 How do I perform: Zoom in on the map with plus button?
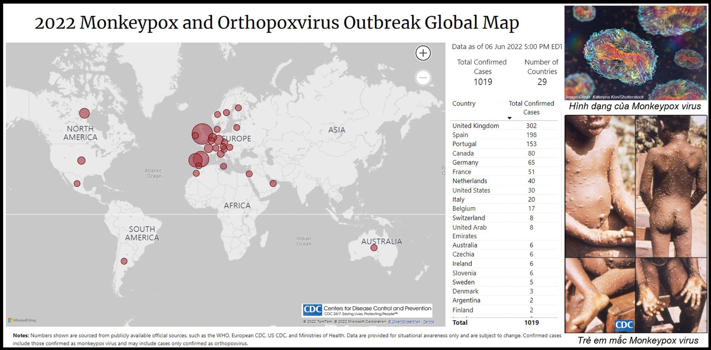tap(423, 53)
